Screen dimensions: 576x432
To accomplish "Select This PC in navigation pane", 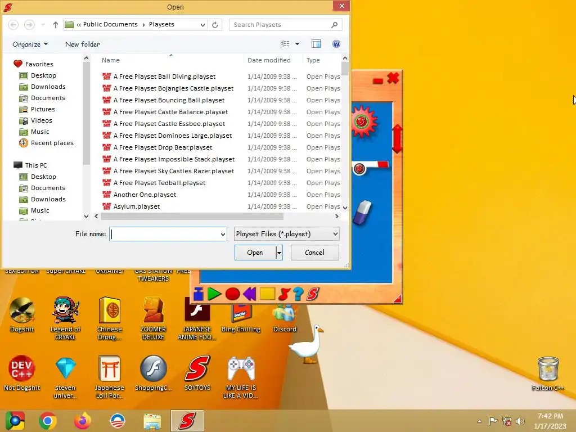I will [35, 165].
